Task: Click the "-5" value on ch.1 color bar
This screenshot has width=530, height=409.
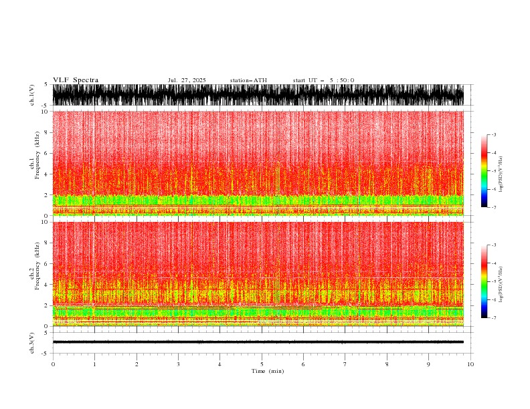Action: [493, 171]
